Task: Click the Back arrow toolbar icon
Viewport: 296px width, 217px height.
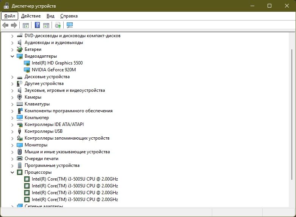Action: [x=5, y=25]
